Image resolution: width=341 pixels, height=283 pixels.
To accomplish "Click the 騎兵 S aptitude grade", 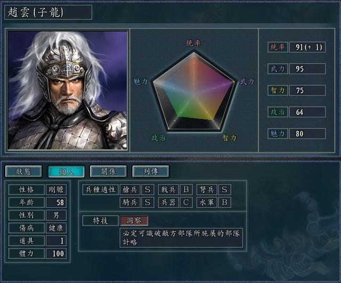I will pyautogui.click(x=148, y=203).
